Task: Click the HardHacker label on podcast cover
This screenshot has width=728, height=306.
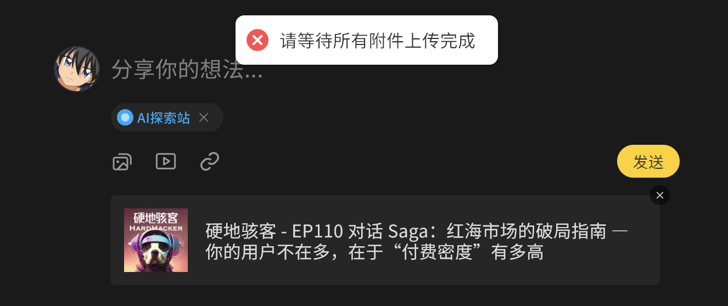Action: tap(156, 228)
